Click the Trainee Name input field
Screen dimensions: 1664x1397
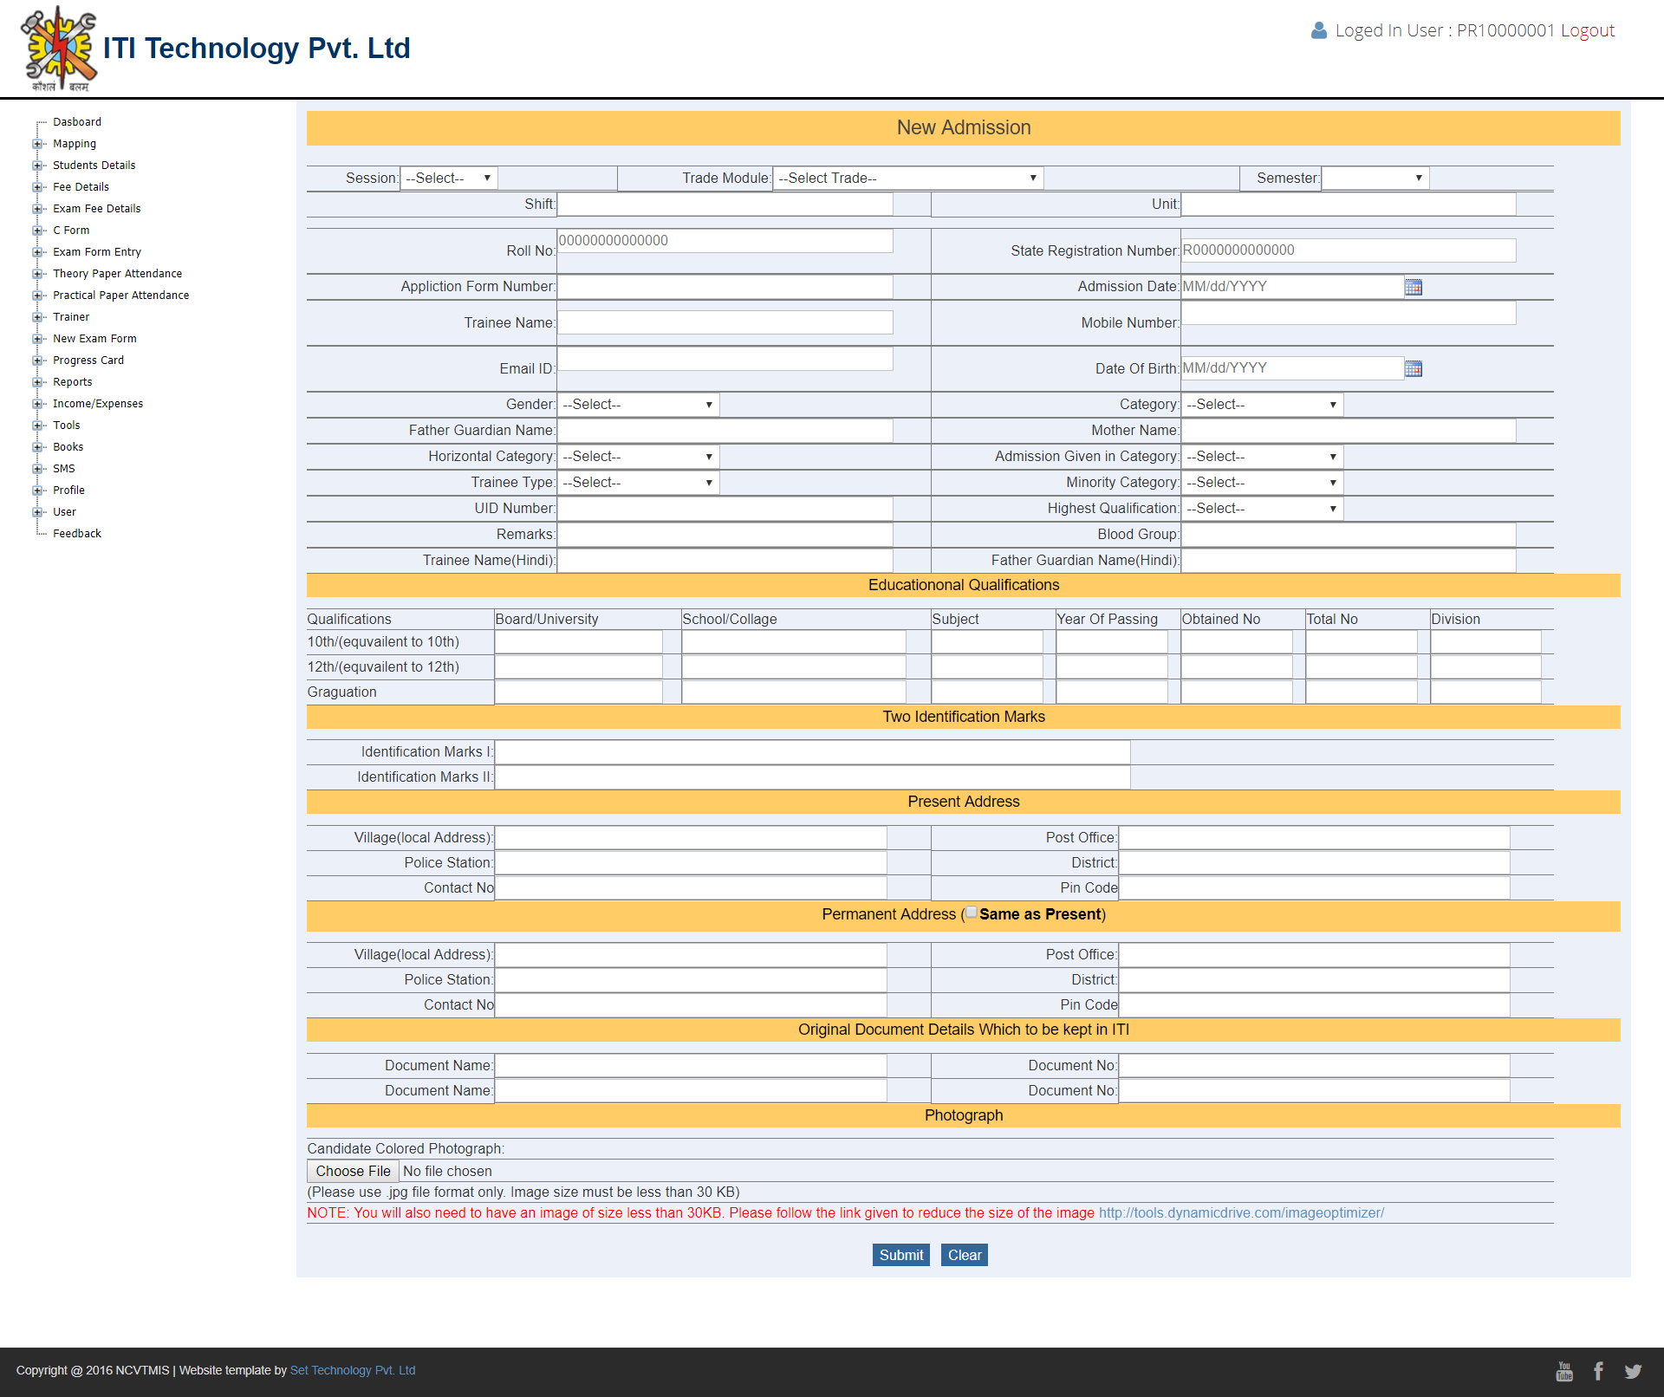click(x=725, y=323)
